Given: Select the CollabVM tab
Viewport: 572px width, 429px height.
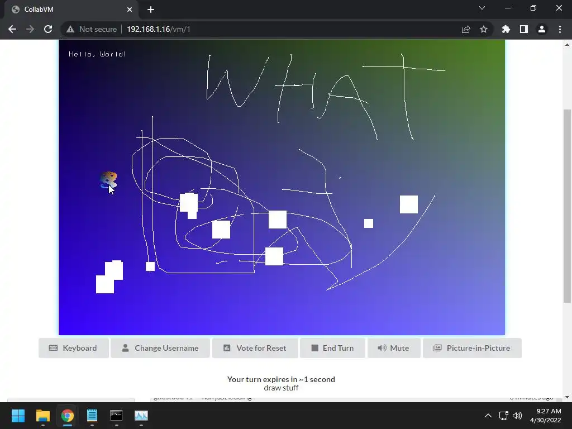Looking at the screenshot, I should [x=71, y=9].
